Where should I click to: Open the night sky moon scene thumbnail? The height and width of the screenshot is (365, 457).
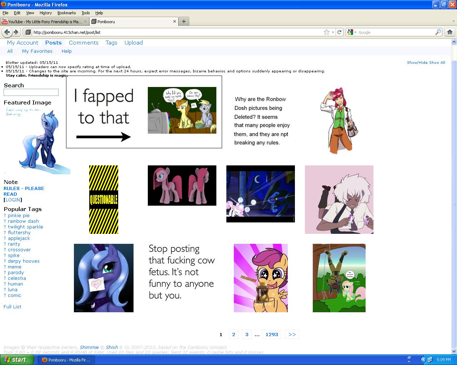click(261, 194)
